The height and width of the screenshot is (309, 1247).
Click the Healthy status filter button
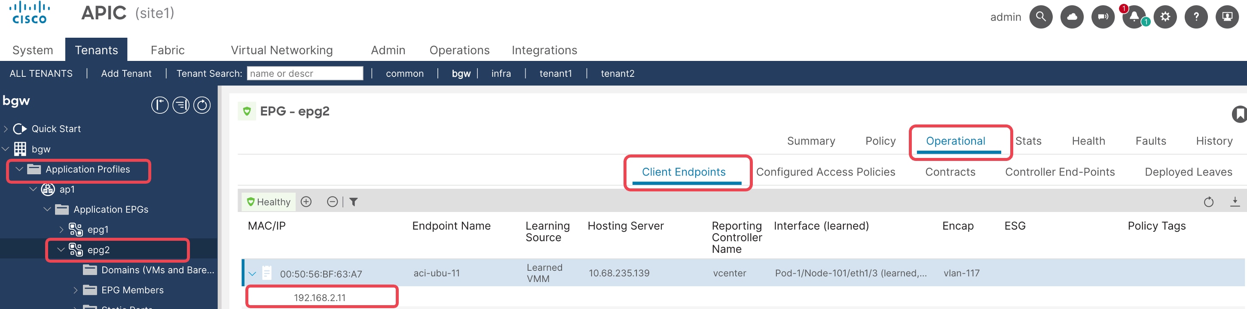pos(269,202)
